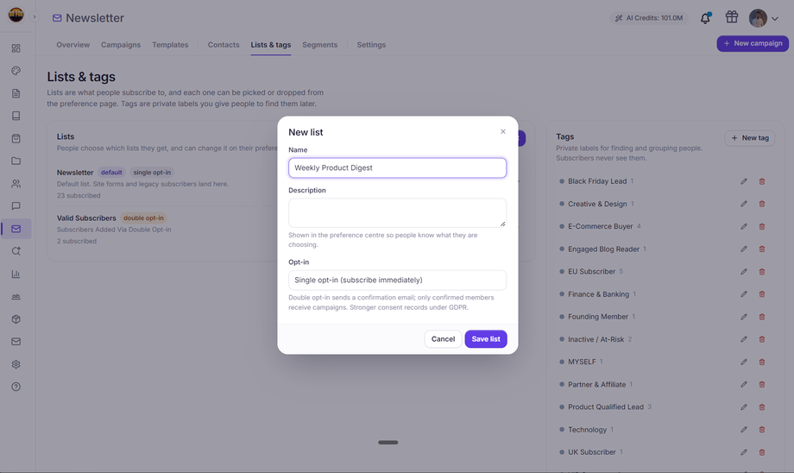794x473 pixels.
Task: Click the New tag button
Action: point(749,138)
